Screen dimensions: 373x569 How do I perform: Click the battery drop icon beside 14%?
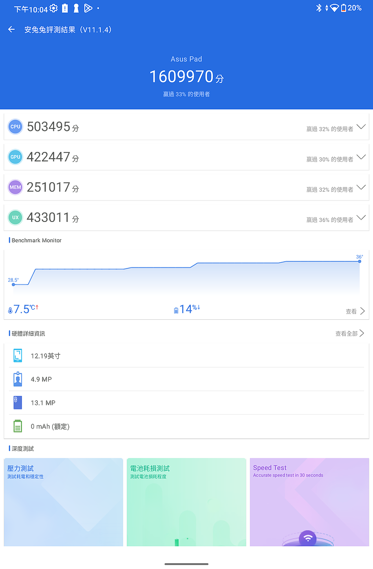pyautogui.click(x=176, y=310)
